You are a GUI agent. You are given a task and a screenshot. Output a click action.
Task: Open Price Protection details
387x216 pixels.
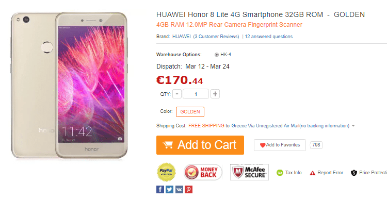[x=369, y=173]
